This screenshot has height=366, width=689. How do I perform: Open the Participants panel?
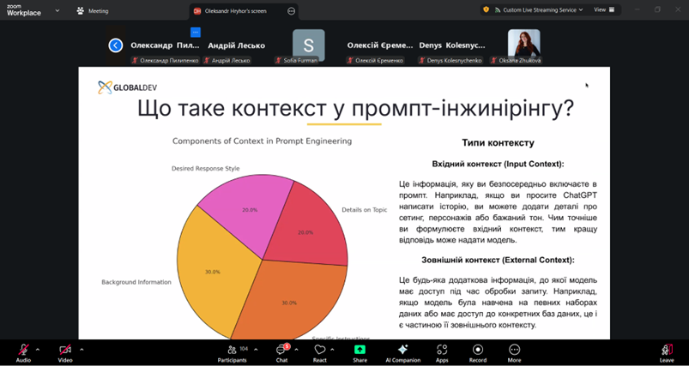click(232, 351)
